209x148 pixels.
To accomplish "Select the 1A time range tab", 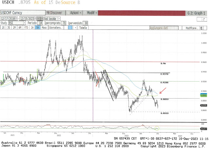I will (x=32, y=28).
